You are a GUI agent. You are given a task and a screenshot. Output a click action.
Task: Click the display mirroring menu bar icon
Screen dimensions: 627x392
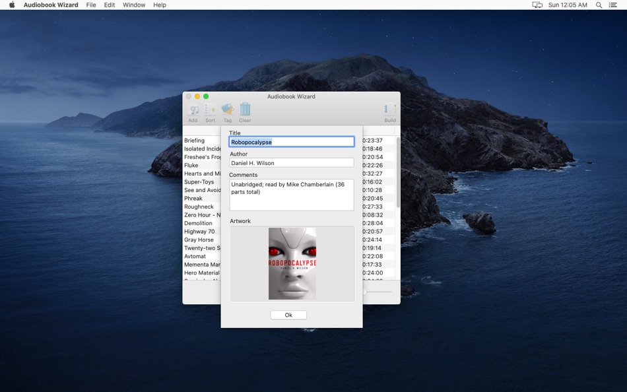[x=537, y=5]
